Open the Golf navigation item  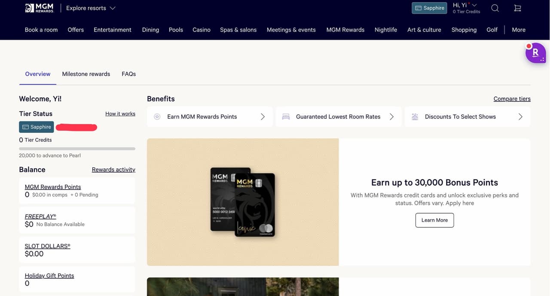tap(492, 30)
